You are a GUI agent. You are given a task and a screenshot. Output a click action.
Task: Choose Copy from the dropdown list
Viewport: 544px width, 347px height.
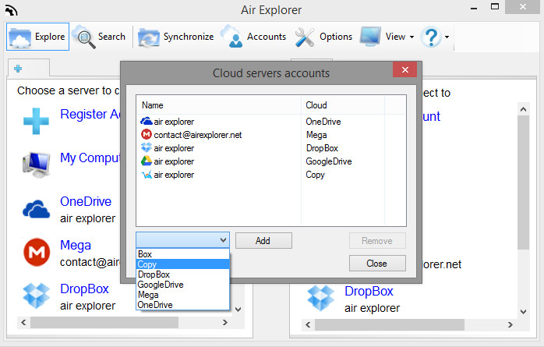(x=183, y=264)
